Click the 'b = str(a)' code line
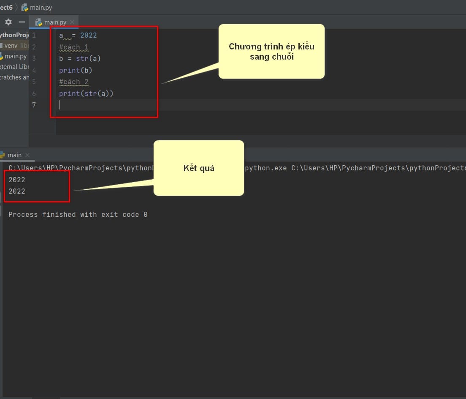466x399 pixels. tap(80, 59)
